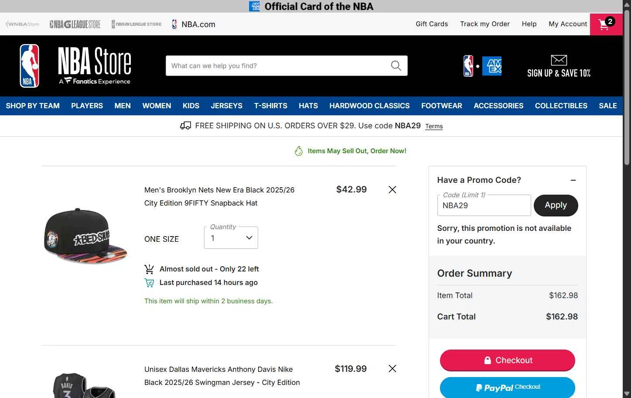Click the Cart Total $162.98 value

(x=562, y=317)
